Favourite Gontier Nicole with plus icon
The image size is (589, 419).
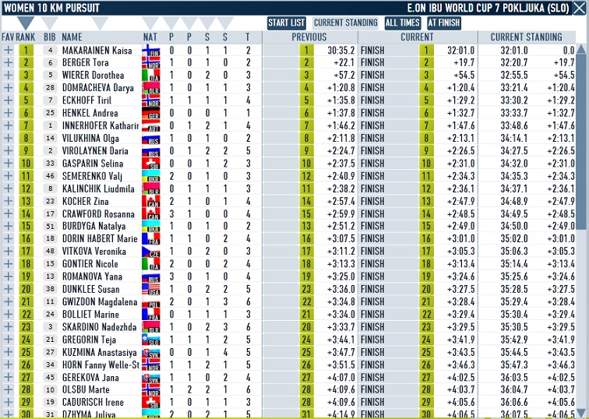coord(8,264)
